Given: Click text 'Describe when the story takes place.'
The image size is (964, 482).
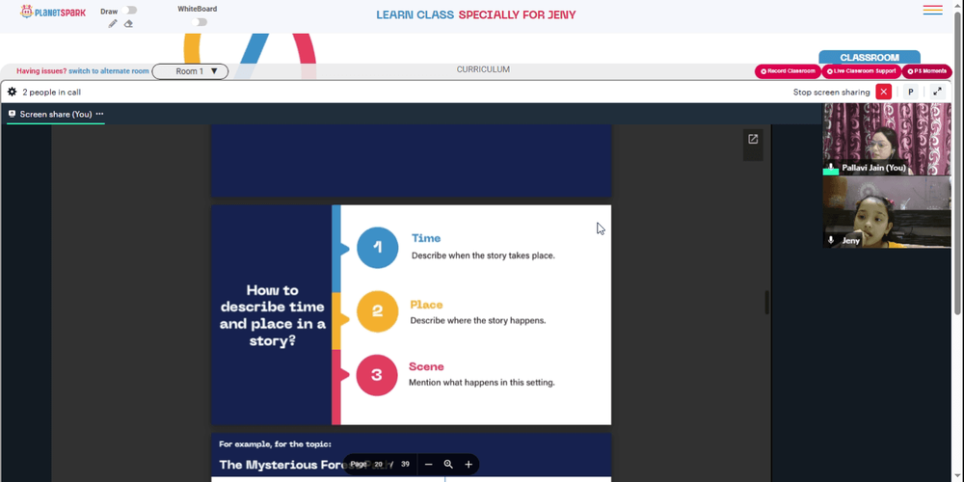Looking at the screenshot, I should (483, 255).
